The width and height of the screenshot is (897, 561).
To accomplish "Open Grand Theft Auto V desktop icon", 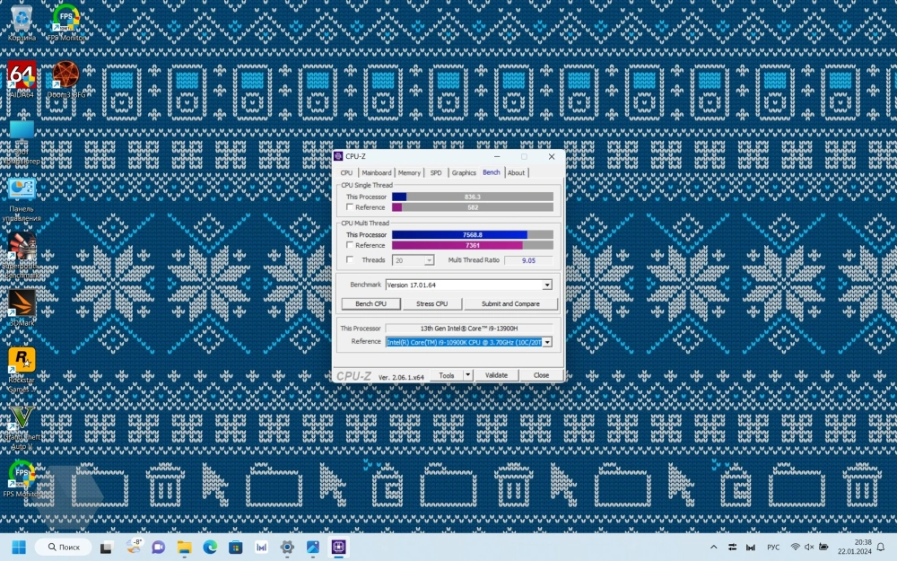I will point(22,420).
